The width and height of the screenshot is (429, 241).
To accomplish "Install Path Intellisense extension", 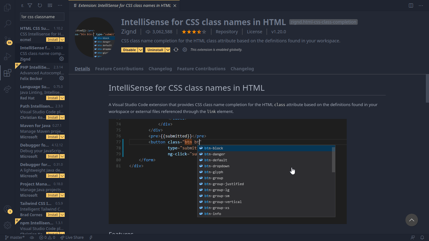I will pyautogui.click(x=53, y=117).
